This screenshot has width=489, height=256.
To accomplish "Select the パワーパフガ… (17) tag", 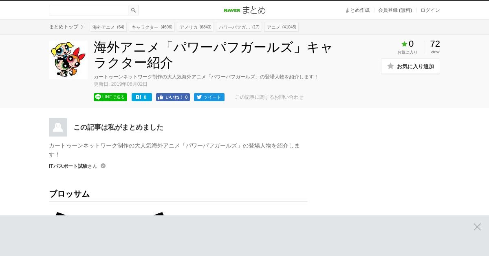I will (x=239, y=27).
